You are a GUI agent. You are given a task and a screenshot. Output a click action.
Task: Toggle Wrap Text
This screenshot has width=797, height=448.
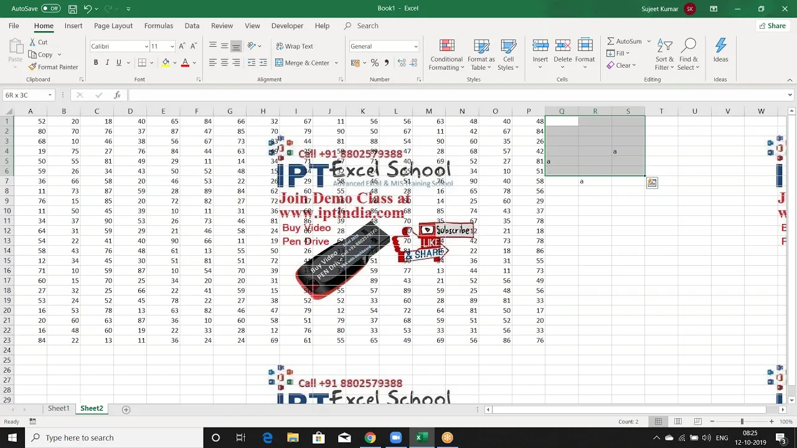(x=294, y=46)
